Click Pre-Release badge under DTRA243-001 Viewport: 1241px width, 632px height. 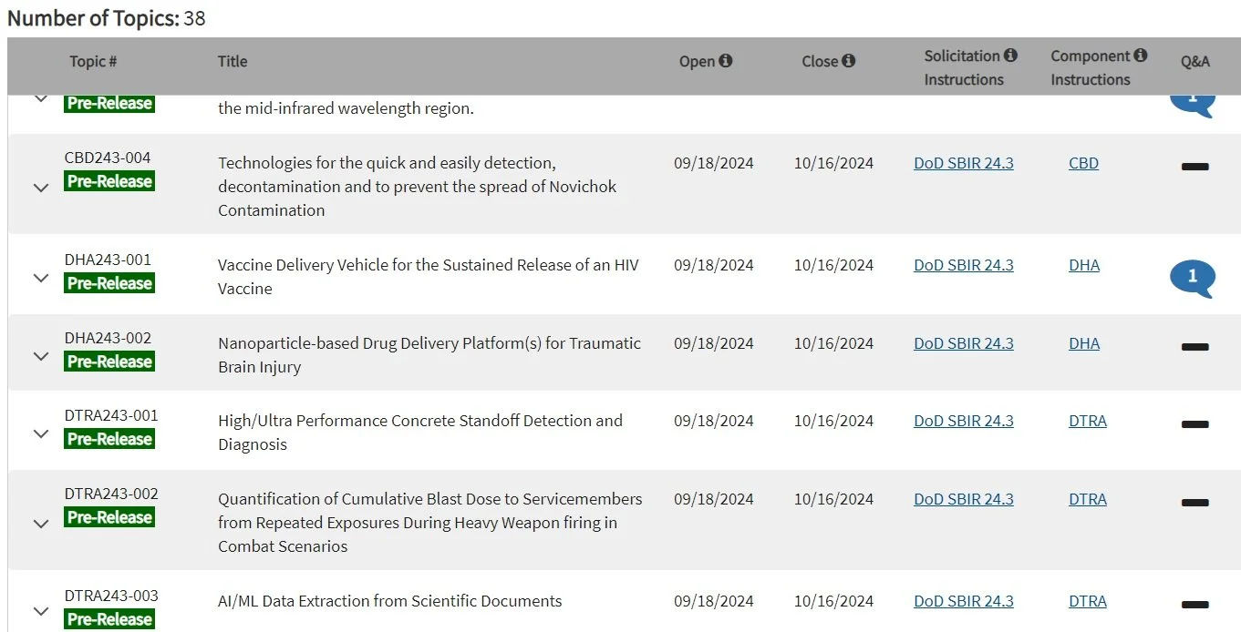(109, 439)
